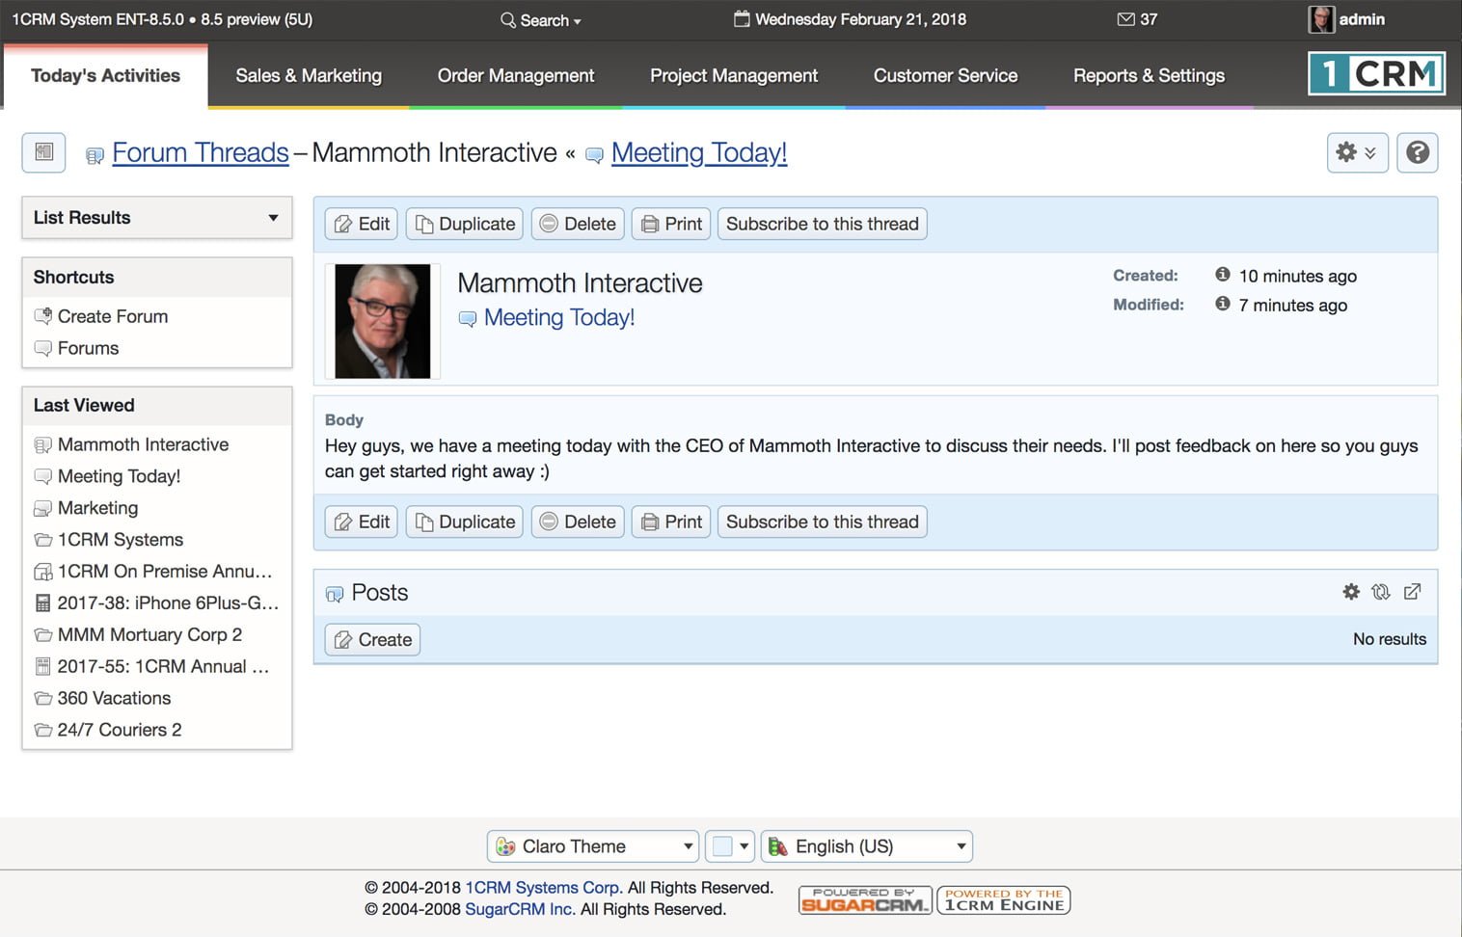The height and width of the screenshot is (937, 1462).
Task: Create a new post in Posts panel
Action: pos(372,640)
